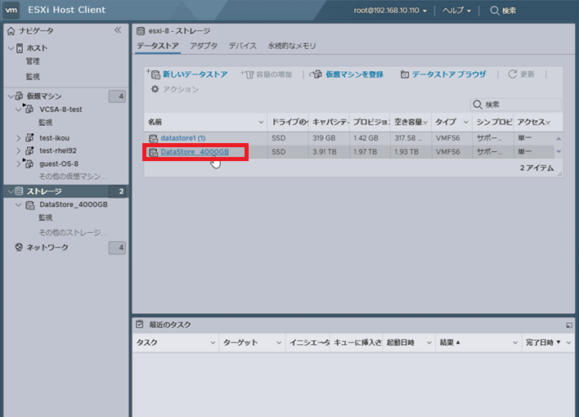Click More Storage link in navigator
This screenshot has width=579, height=417.
click(73, 233)
